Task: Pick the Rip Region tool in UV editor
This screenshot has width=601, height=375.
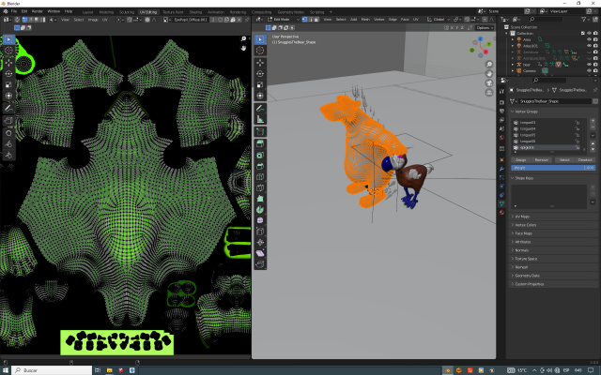Action: point(8,120)
